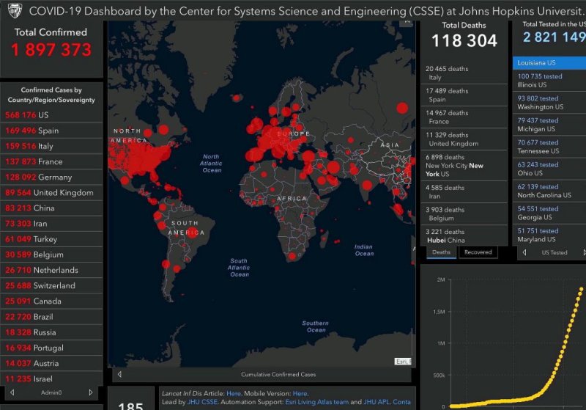Select 18 328 Russia row
This screenshot has height=410, width=586.
51,332
